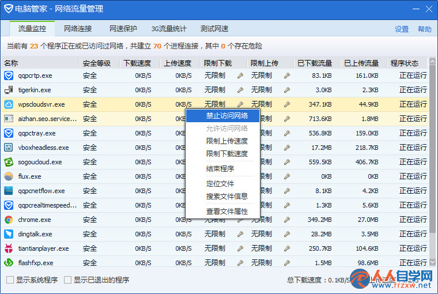Sort by 已上传流量 column header
The image size is (438, 294).
[x=364, y=63]
